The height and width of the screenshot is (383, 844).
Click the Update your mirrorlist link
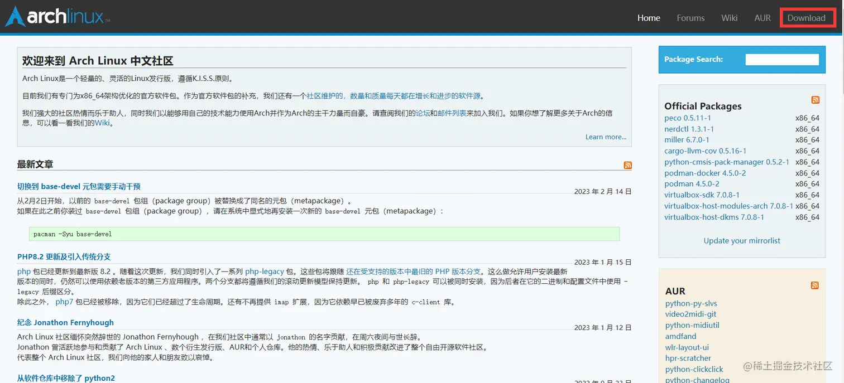[x=742, y=241]
